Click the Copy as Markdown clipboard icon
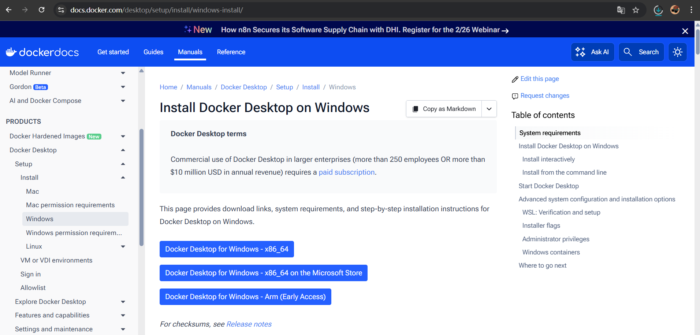700x335 pixels. point(416,109)
